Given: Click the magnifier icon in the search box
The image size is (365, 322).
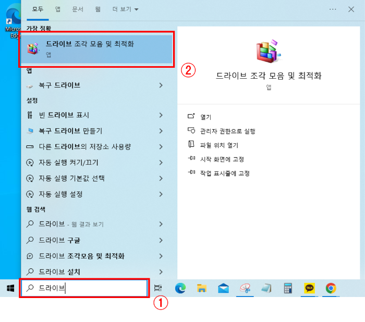Looking at the screenshot, I should 30,288.
